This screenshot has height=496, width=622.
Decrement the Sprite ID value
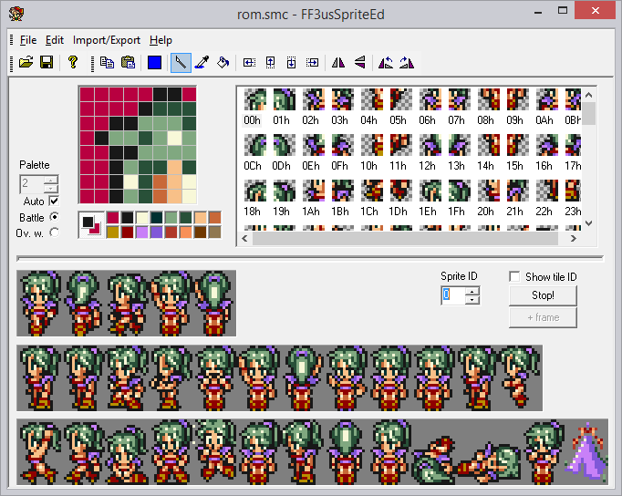[x=472, y=300]
